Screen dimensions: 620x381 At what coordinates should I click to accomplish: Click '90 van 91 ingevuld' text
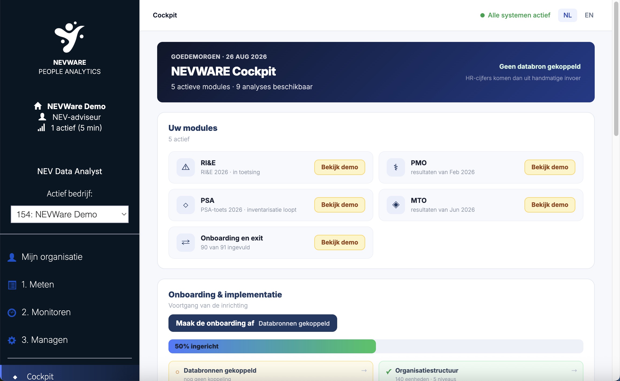pyautogui.click(x=225, y=247)
